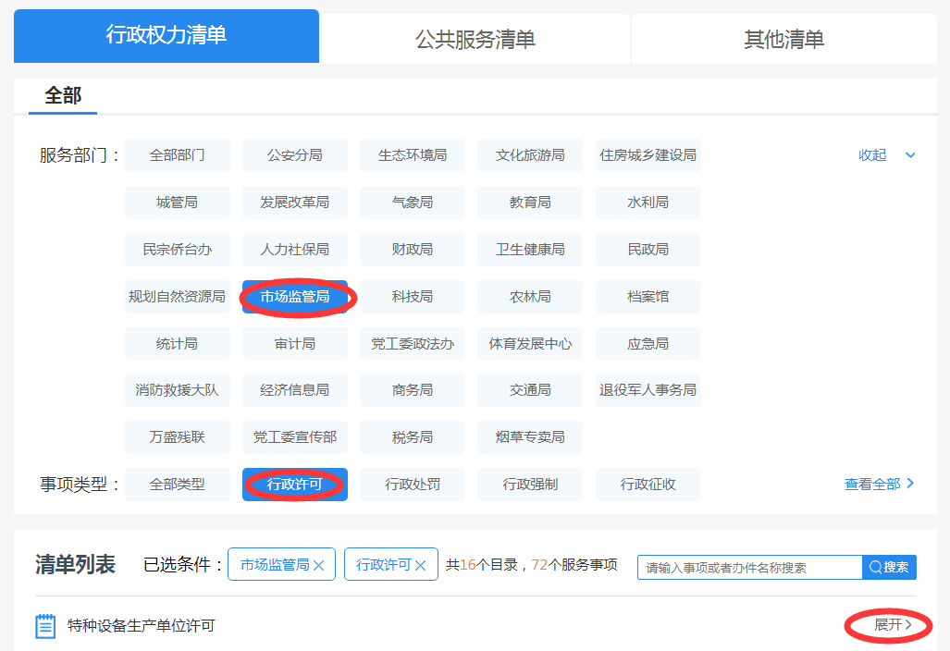Remove the 行政许可 filter via X

point(421,565)
